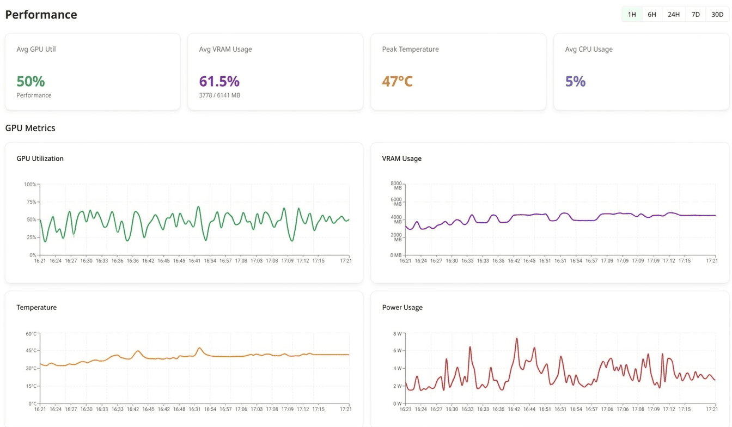
Task: Click the green GPU utilization line peak
Action: (199, 207)
